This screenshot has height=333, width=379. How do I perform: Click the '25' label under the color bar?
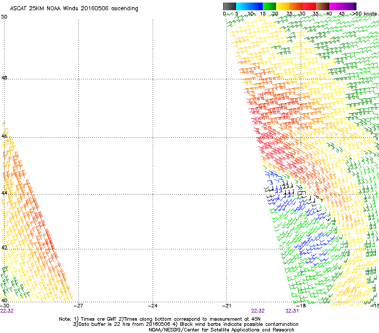pos(289,14)
